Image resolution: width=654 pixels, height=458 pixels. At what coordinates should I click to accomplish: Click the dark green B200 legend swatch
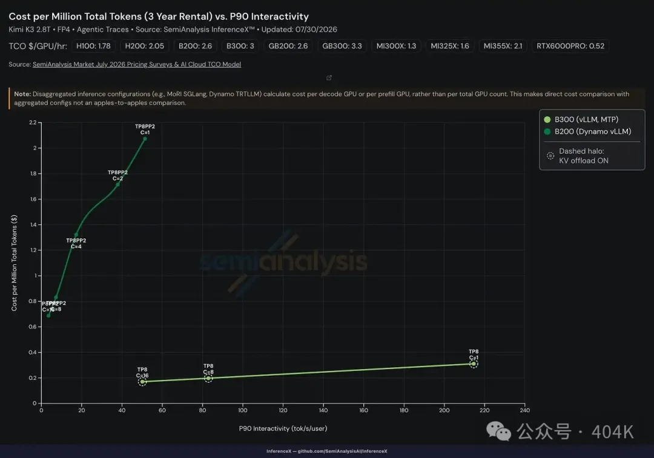(547, 132)
